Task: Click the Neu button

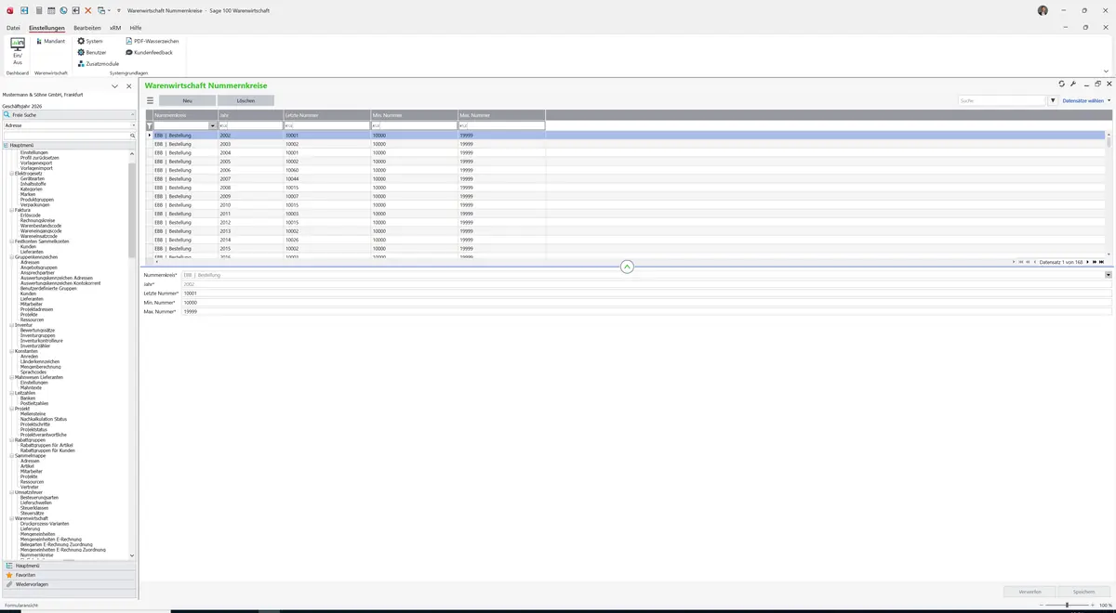Action: click(187, 100)
